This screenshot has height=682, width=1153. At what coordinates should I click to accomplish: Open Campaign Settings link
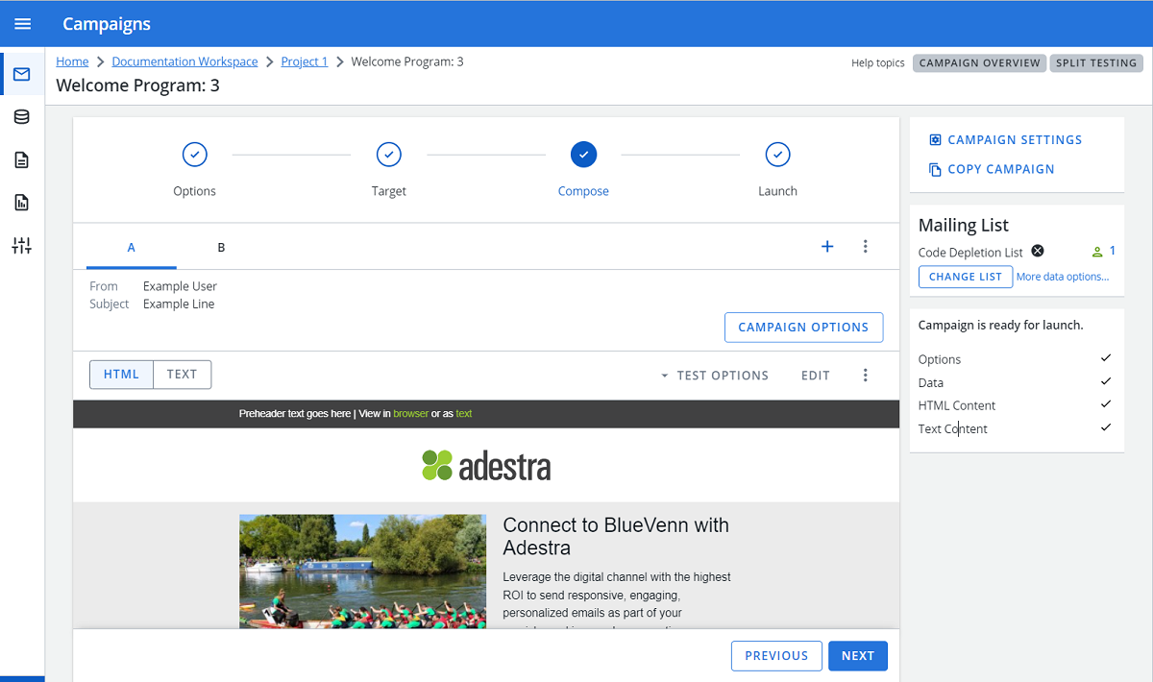[1015, 140]
